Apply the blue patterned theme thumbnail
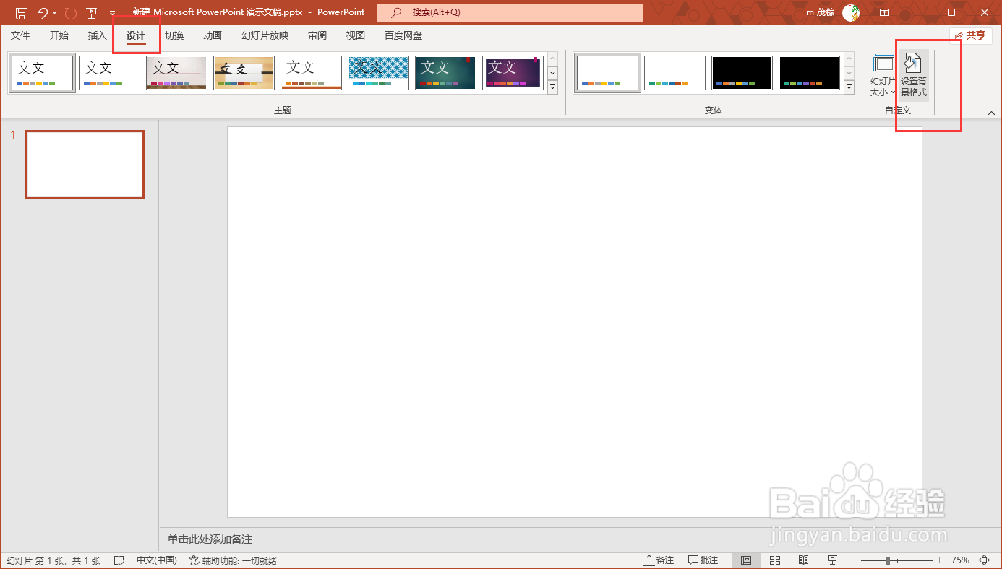Viewport: 1002px width, 569px height. coord(378,73)
